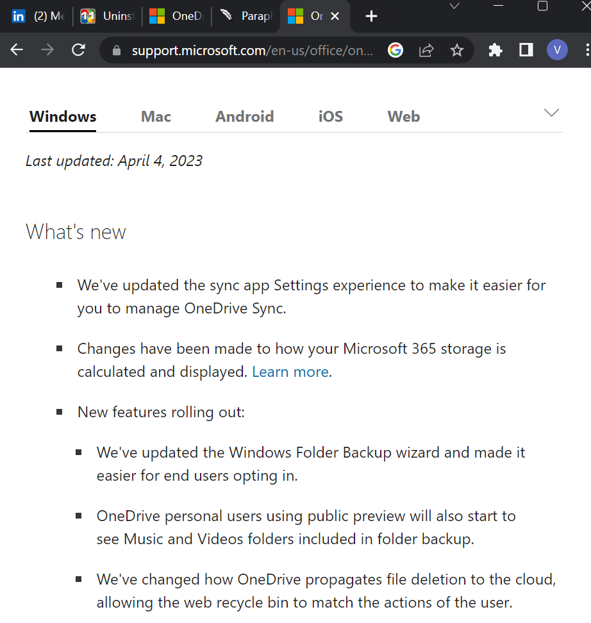The height and width of the screenshot is (623, 591).
Task: Switch to the LinkedIn browser tab
Action: pos(37,16)
